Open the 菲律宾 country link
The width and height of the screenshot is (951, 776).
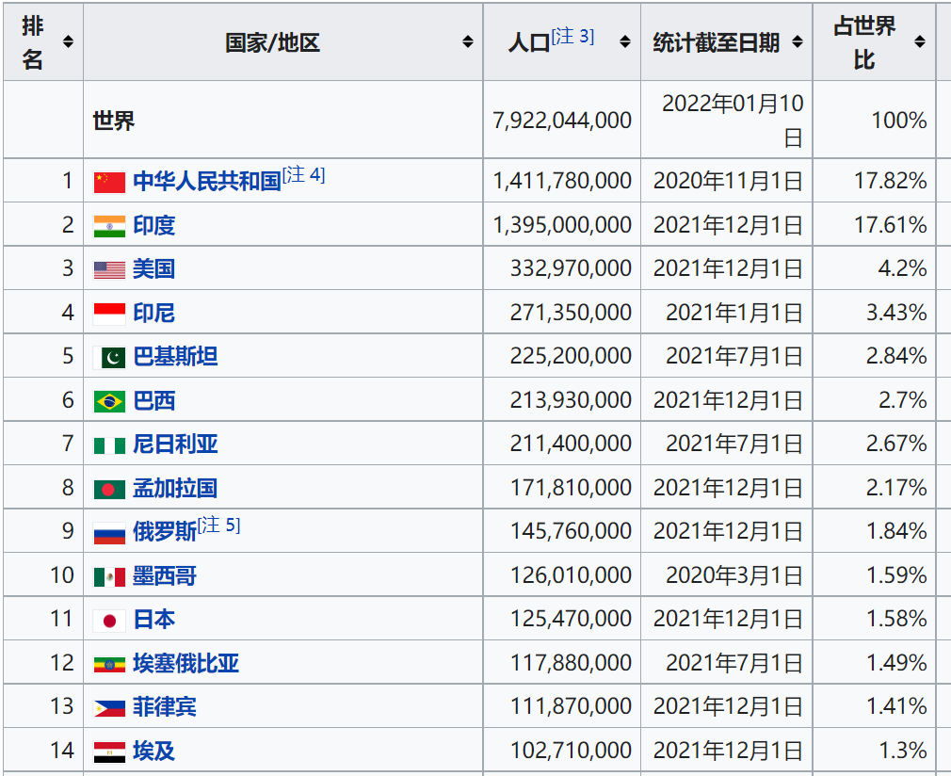click(165, 707)
